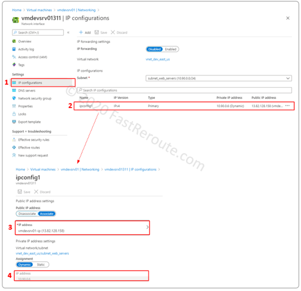This screenshot has height=291, width=301.
Task: Click the ipconfig1 pane Save disk icon
Action: tap(20, 191)
